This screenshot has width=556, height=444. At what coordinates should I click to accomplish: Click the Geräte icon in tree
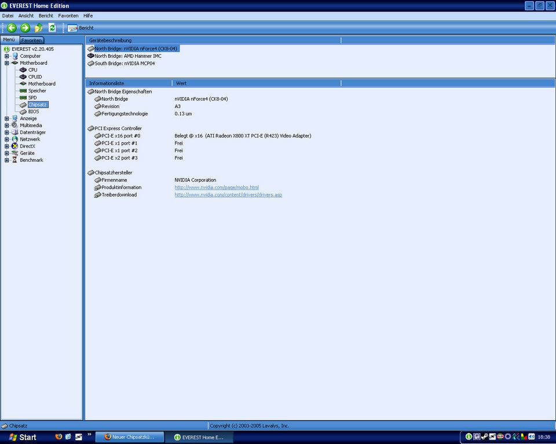[x=15, y=153]
